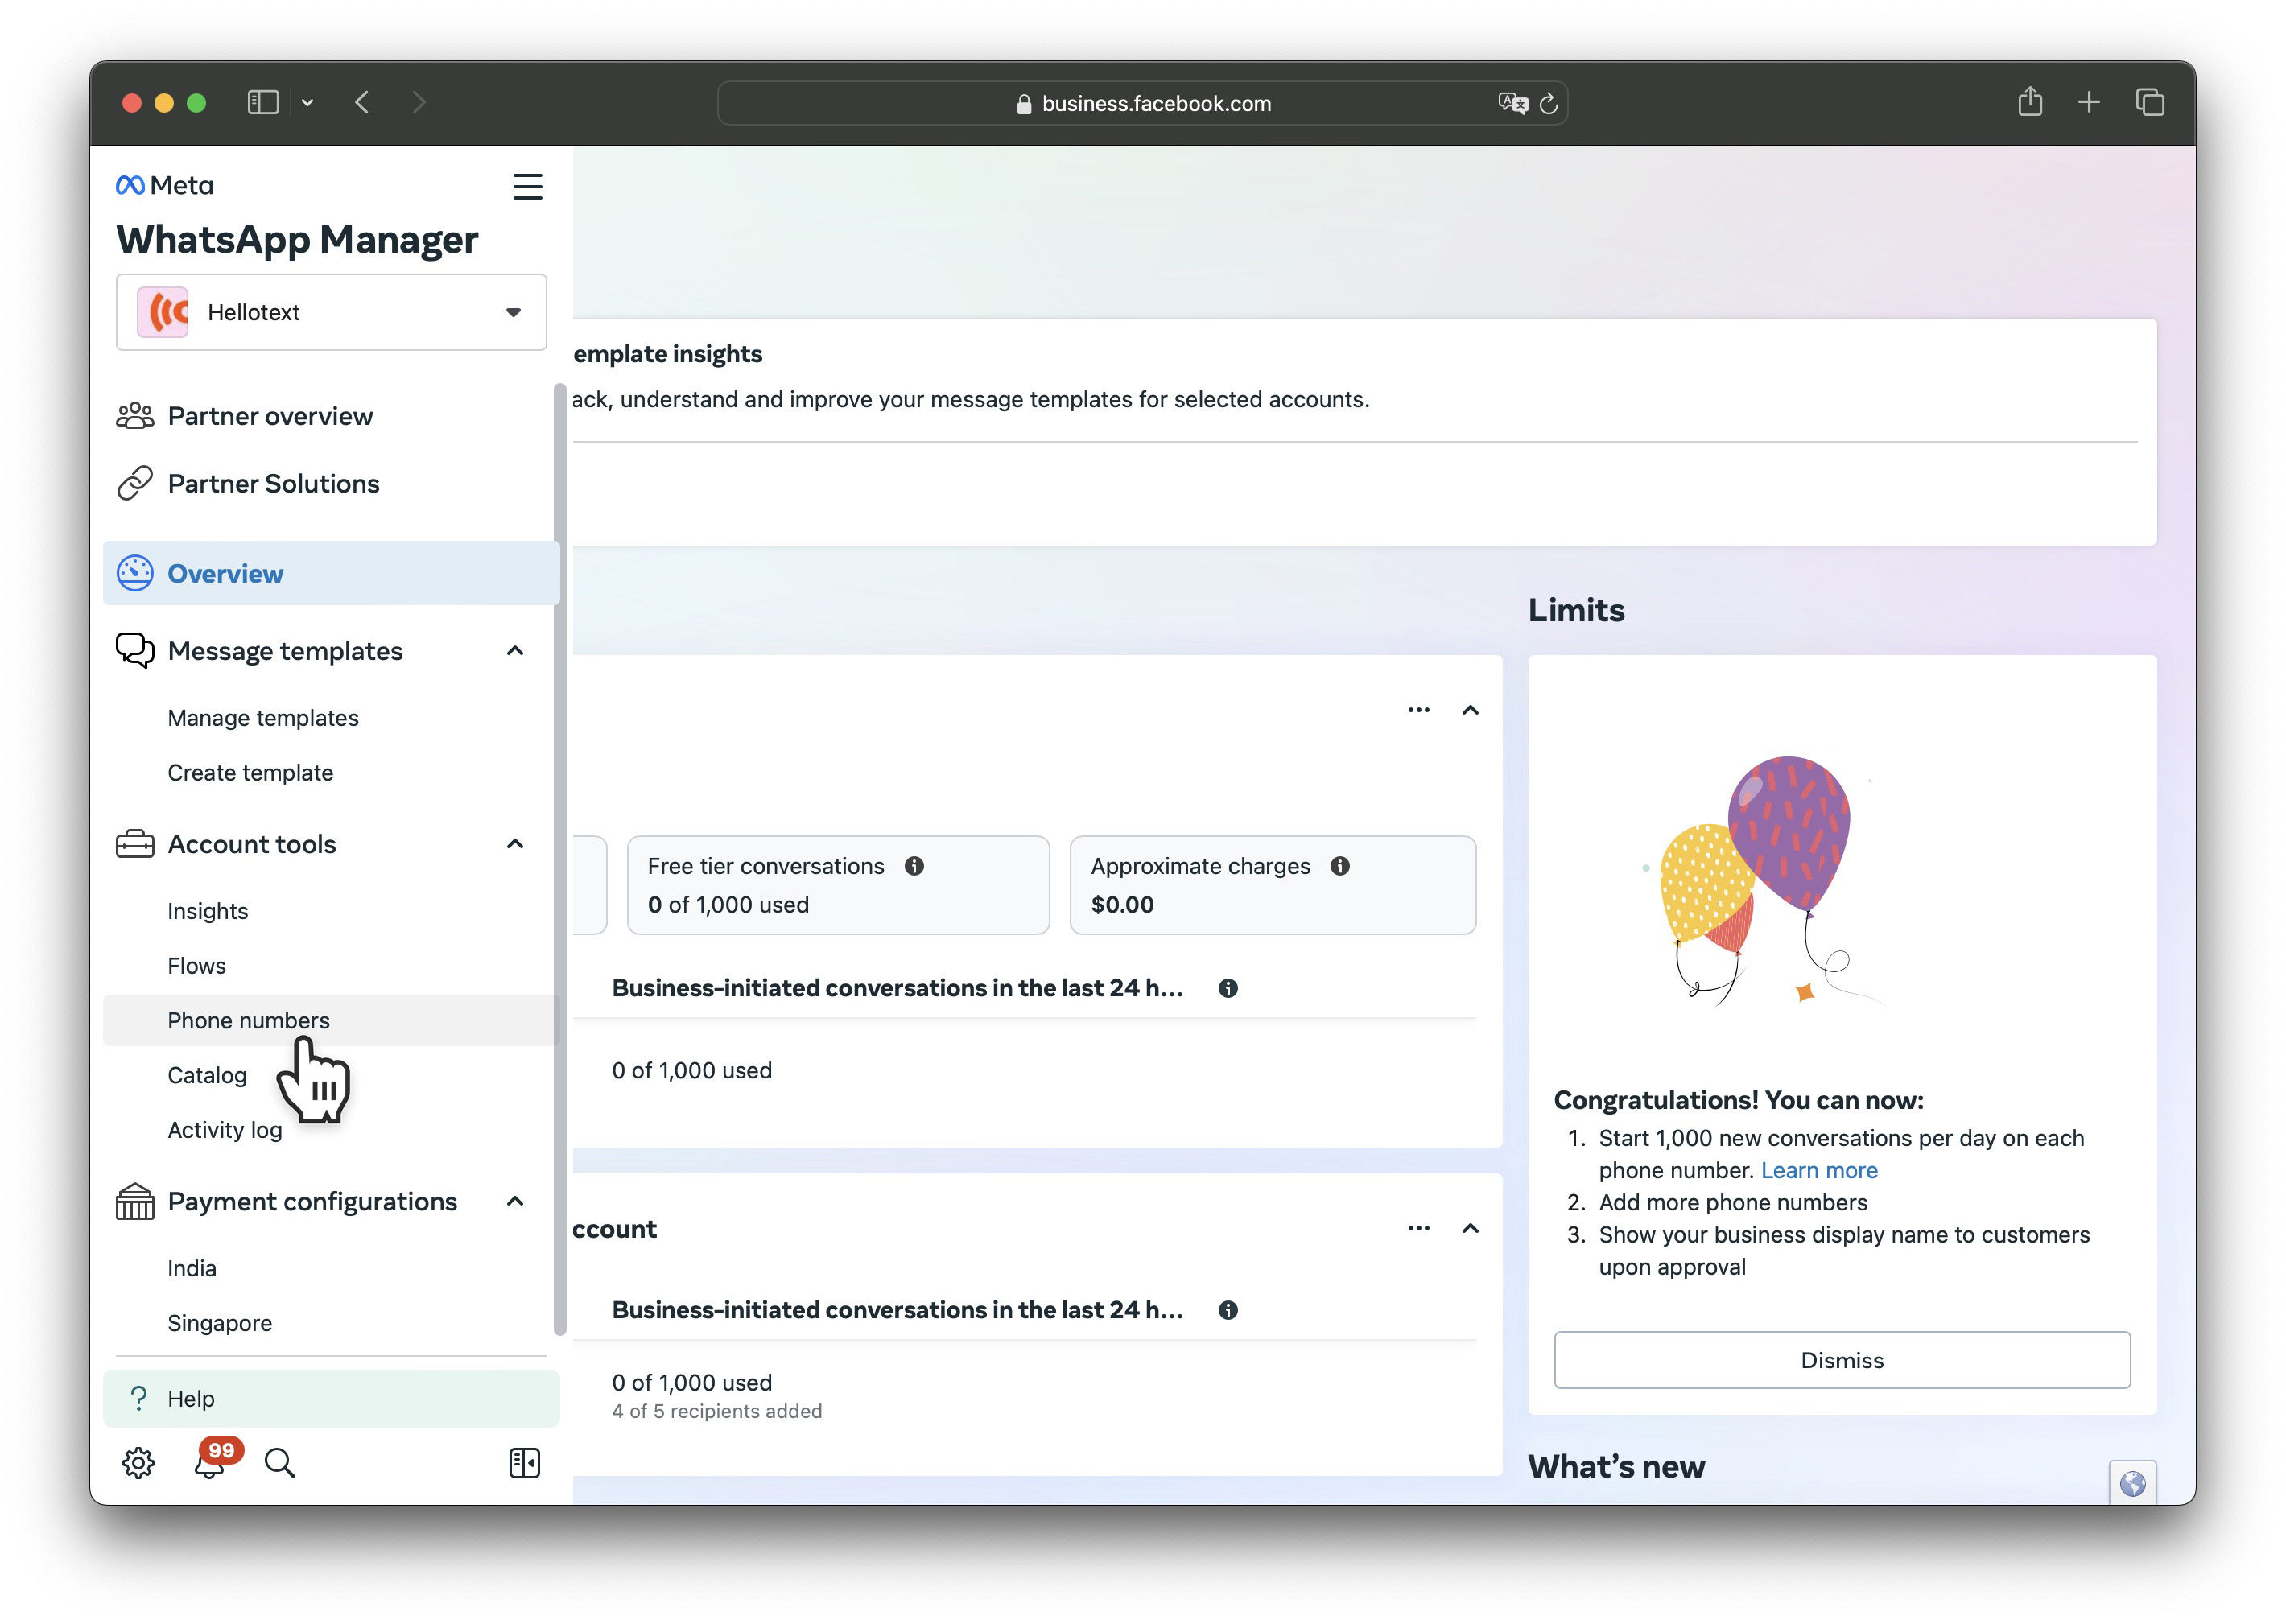Open more options for the first account card
The image size is (2286, 1624).
tap(1419, 710)
